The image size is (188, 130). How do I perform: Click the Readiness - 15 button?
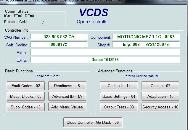point(67,86)
